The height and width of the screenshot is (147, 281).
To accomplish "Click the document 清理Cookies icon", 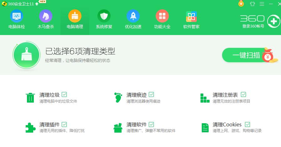I will [x=205, y=128].
